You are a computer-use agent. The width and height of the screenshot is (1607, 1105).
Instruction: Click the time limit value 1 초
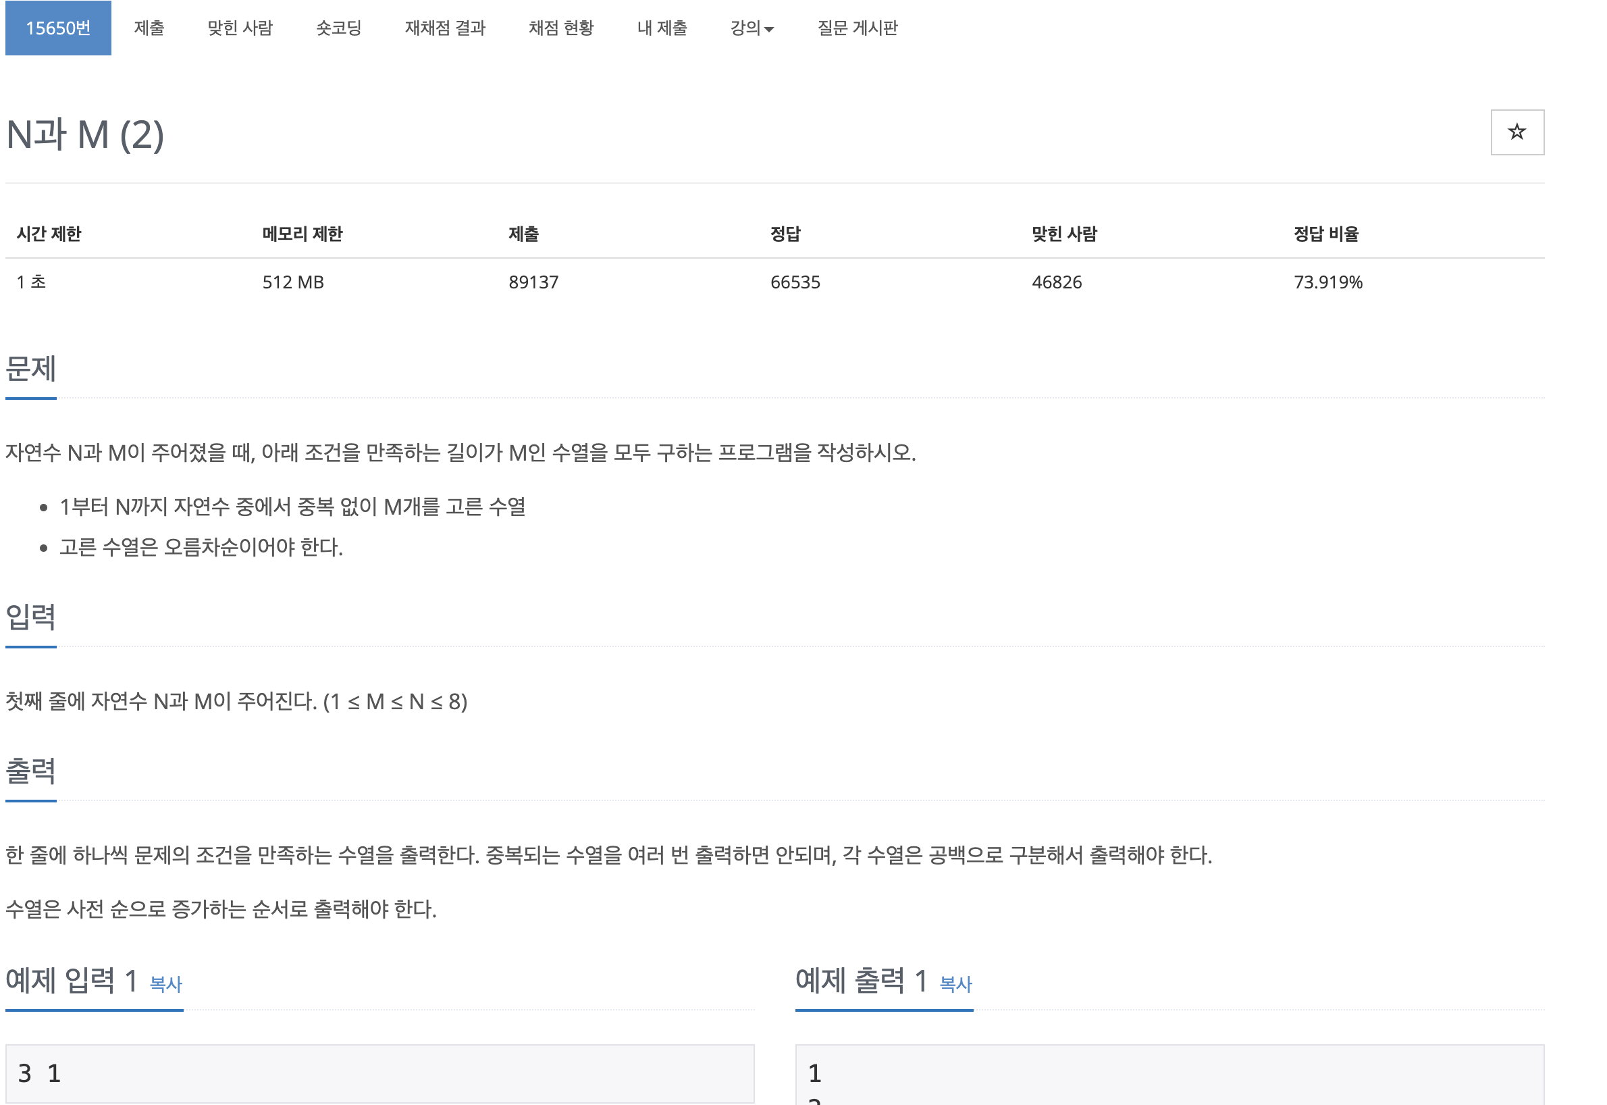tap(31, 282)
